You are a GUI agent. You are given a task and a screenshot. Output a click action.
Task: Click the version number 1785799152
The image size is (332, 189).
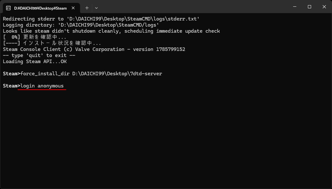point(171,49)
